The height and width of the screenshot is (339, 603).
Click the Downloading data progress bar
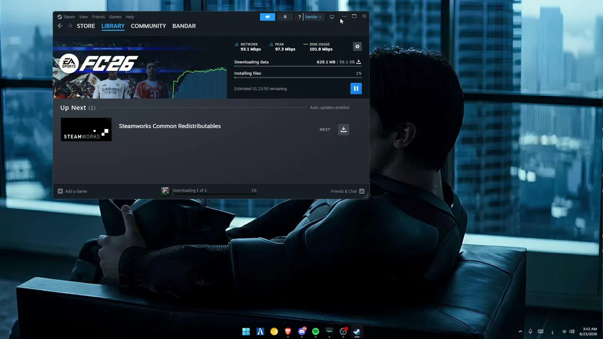[x=298, y=66]
